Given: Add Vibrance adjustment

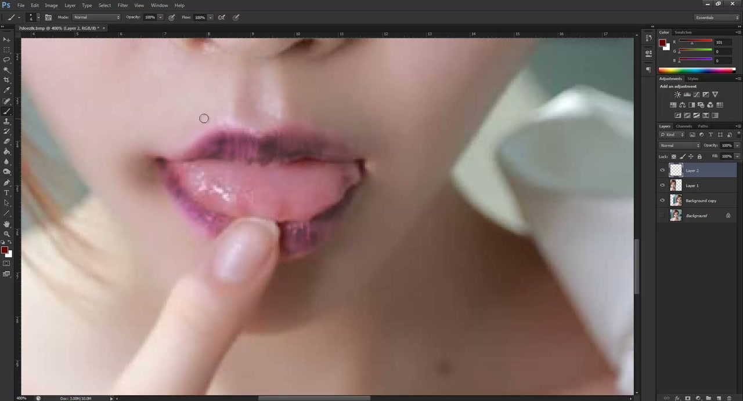Looking at the screenshot, I should (x=715, y=94).
